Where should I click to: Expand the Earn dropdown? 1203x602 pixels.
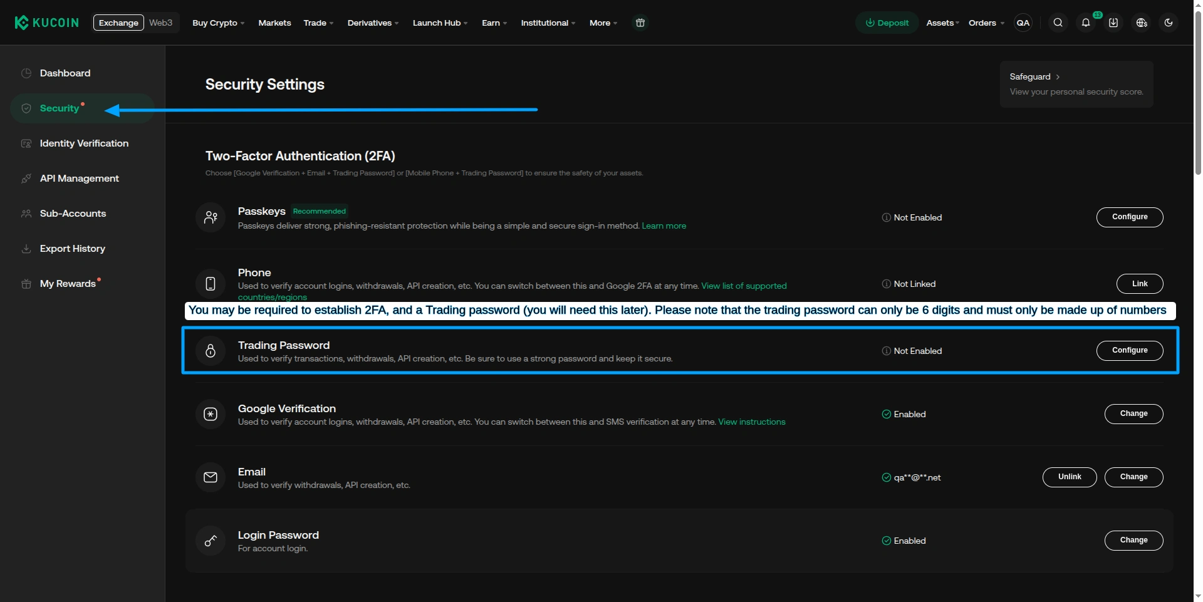494,23
